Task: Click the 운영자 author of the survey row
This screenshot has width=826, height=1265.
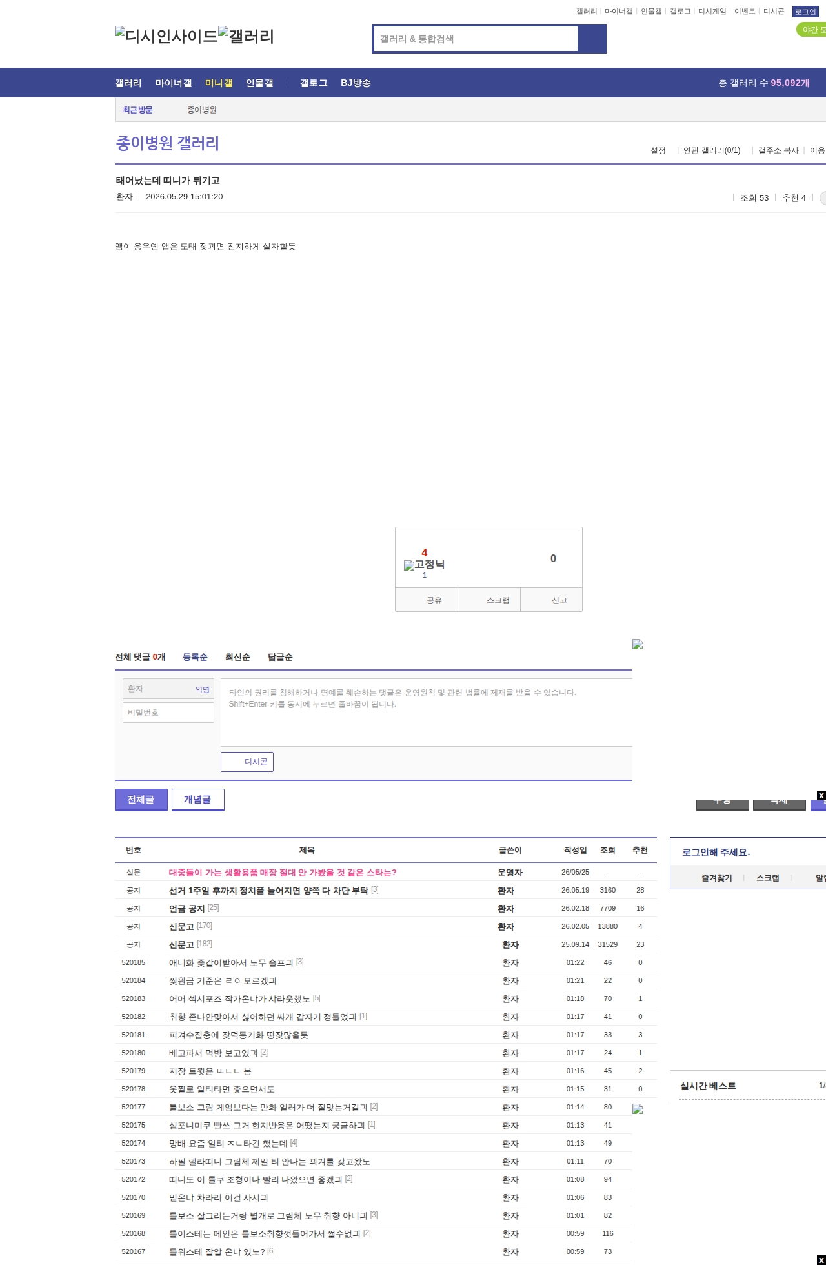Action: click(x=510, y=872)
